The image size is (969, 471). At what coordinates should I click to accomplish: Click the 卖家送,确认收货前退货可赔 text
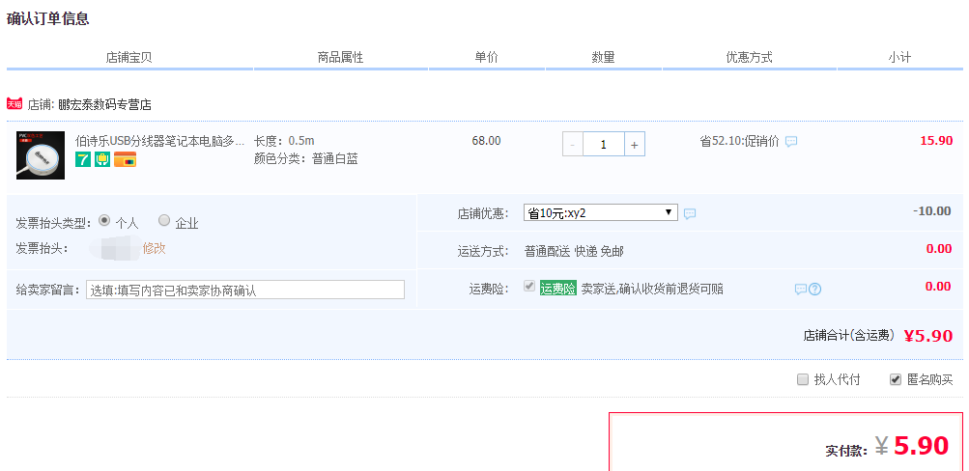coord(652,289)
